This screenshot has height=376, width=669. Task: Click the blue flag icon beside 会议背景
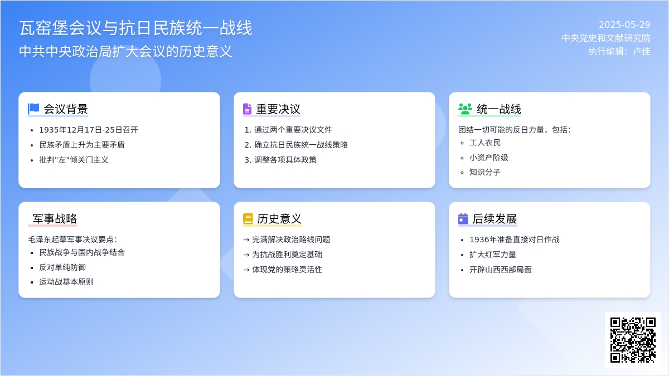[33, 109]
